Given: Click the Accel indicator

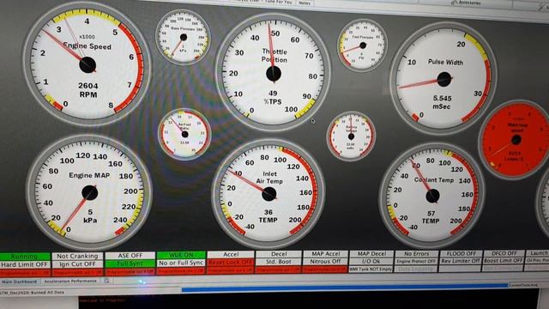Looking at the screenshot, I should [x=231, y=255].
